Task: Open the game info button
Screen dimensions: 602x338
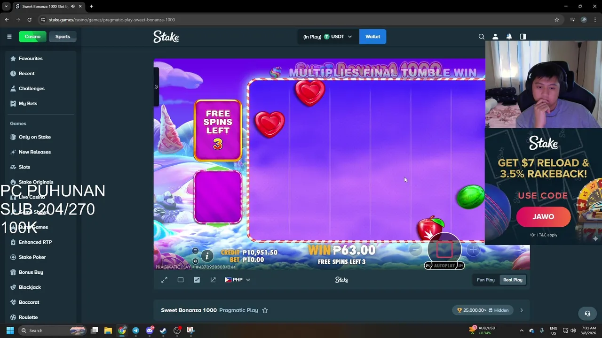Action: 206,256
